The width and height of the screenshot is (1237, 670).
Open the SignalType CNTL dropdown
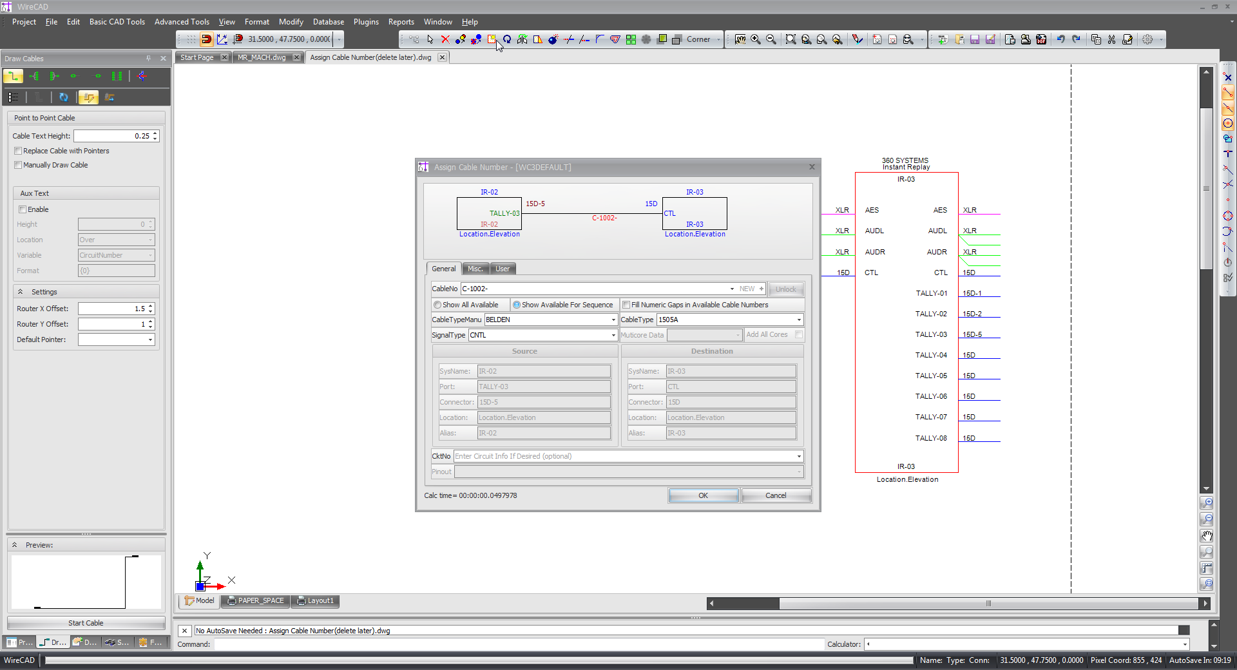(x=613, y=335)
